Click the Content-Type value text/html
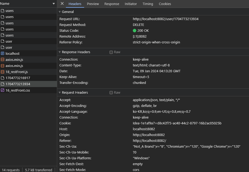 pos(151,65)
